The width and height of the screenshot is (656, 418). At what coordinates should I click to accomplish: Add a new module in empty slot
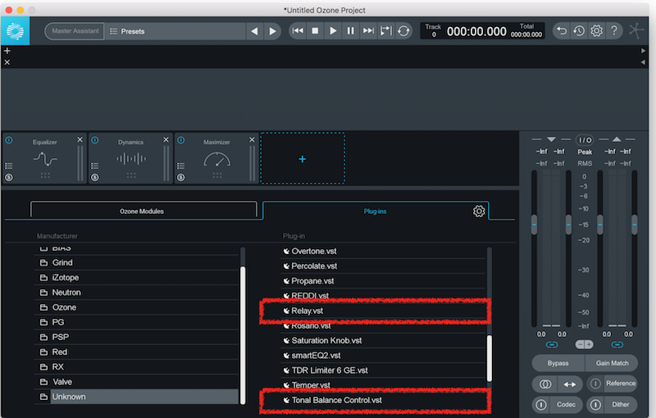click(303, 159)
